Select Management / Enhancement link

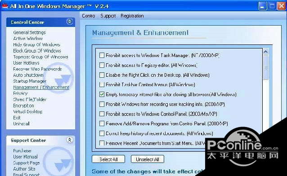coord(41,87)
